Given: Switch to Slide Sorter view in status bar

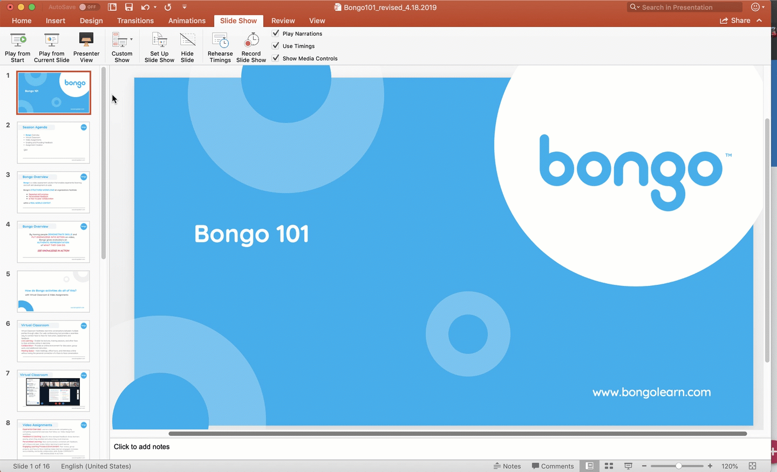Looking at the screenshot, I should [x=609, y=466].
